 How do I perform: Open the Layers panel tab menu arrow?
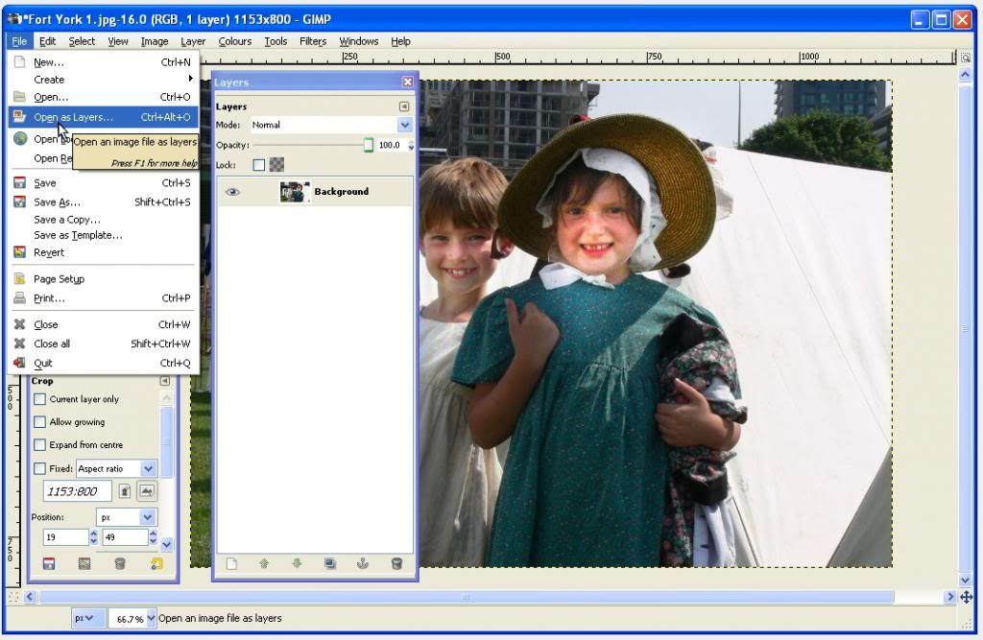(x=404, y=107)
